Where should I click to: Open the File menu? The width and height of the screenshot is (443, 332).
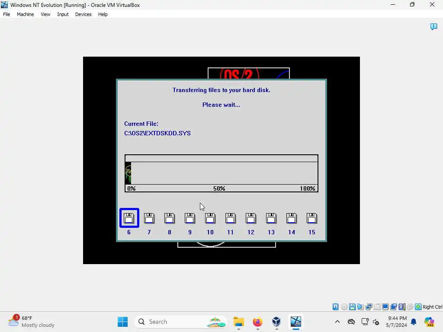point(6,14)
